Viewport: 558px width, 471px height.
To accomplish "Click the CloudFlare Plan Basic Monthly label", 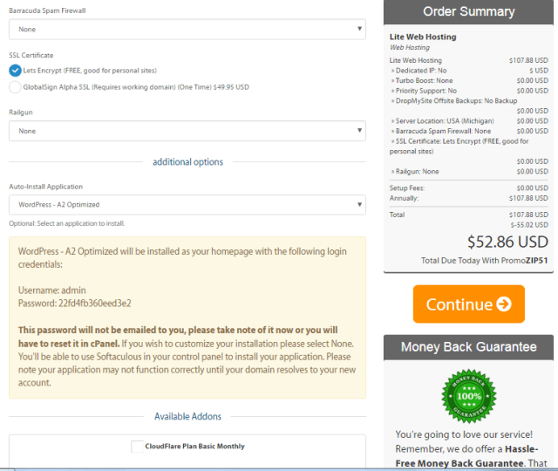I will point(195,447).
